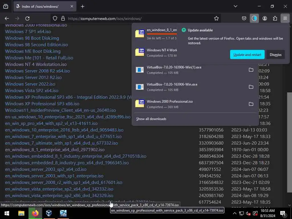Open the volume tray icon

(x=248, y=213)
